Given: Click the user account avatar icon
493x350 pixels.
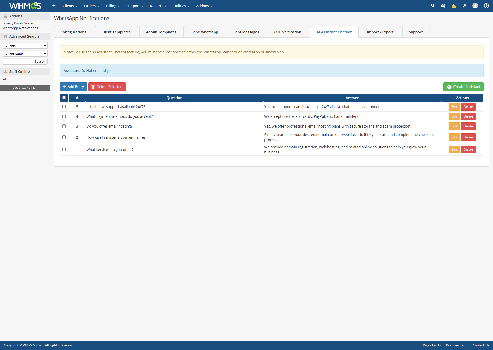Looking at the screenshot, I should pos(475,6).
